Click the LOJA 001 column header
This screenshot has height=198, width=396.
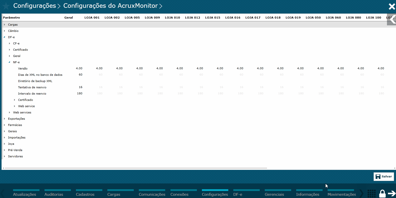pyautogui.click(x=92, y=18)
